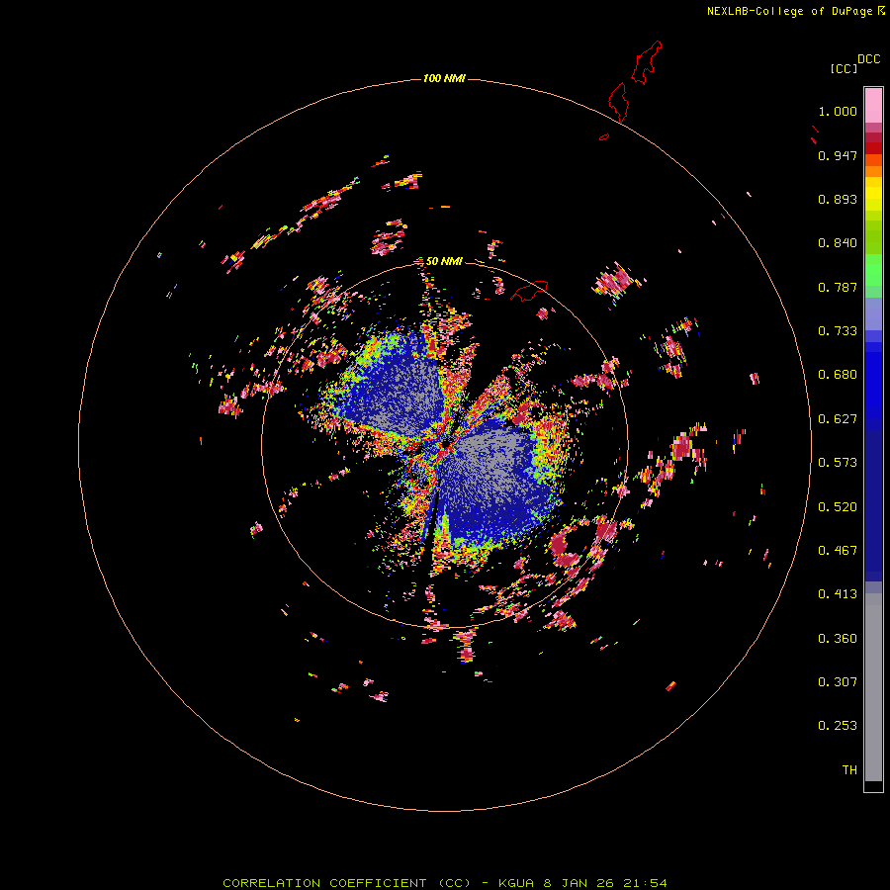Image resolution: width=890 pixels, height=890 pixels.
Task: Click the 0.573 legend value
Action: (x=838, y=463)
